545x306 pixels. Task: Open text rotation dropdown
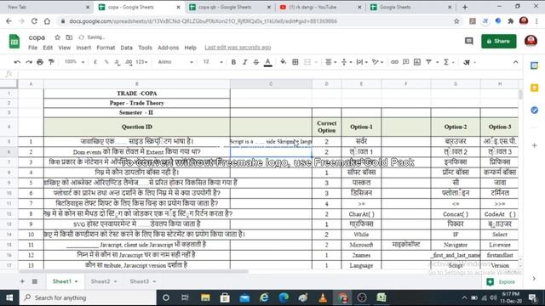pos(377,62)
